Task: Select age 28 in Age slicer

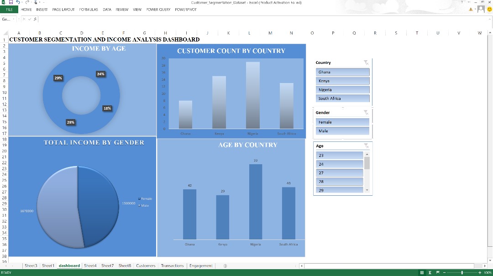Action: point(339,182)
